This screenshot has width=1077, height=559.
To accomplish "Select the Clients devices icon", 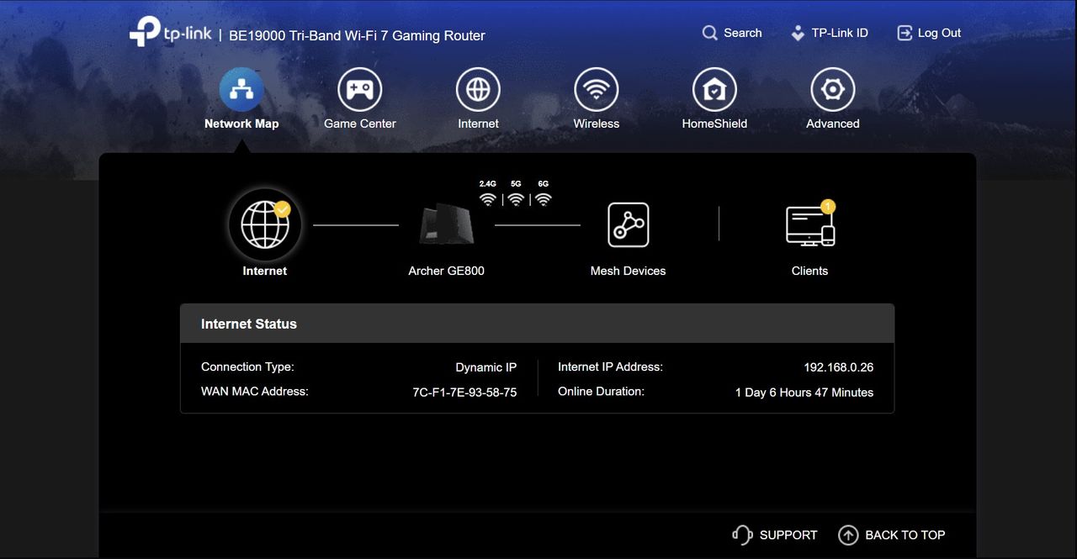I will pos(810,225).
